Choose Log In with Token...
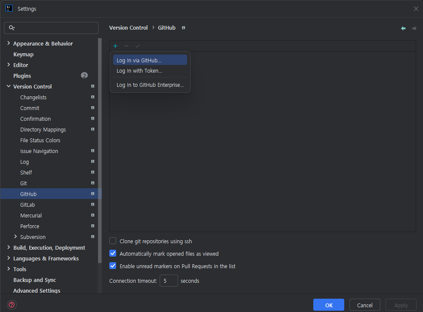The height and width of the screenshot is (312, 423). point(150,71)
